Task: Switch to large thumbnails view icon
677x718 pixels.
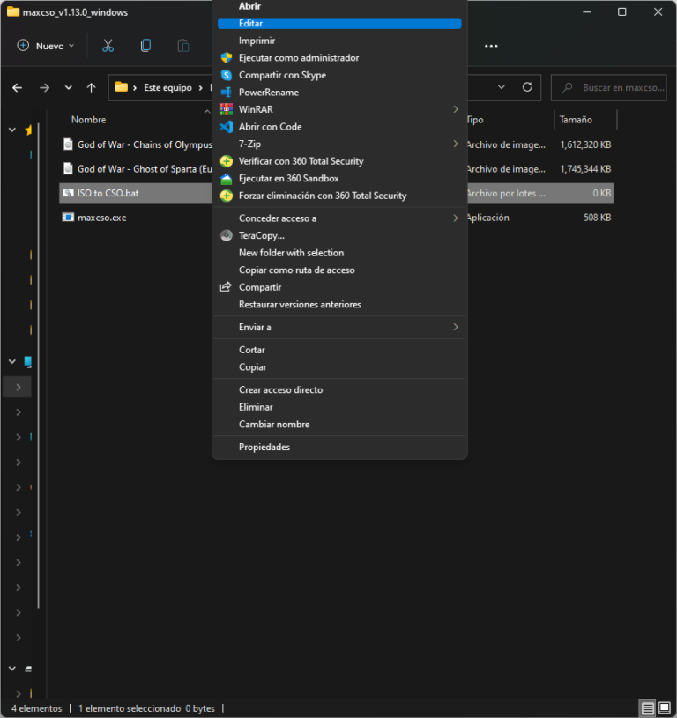Action: click(664, 708)
